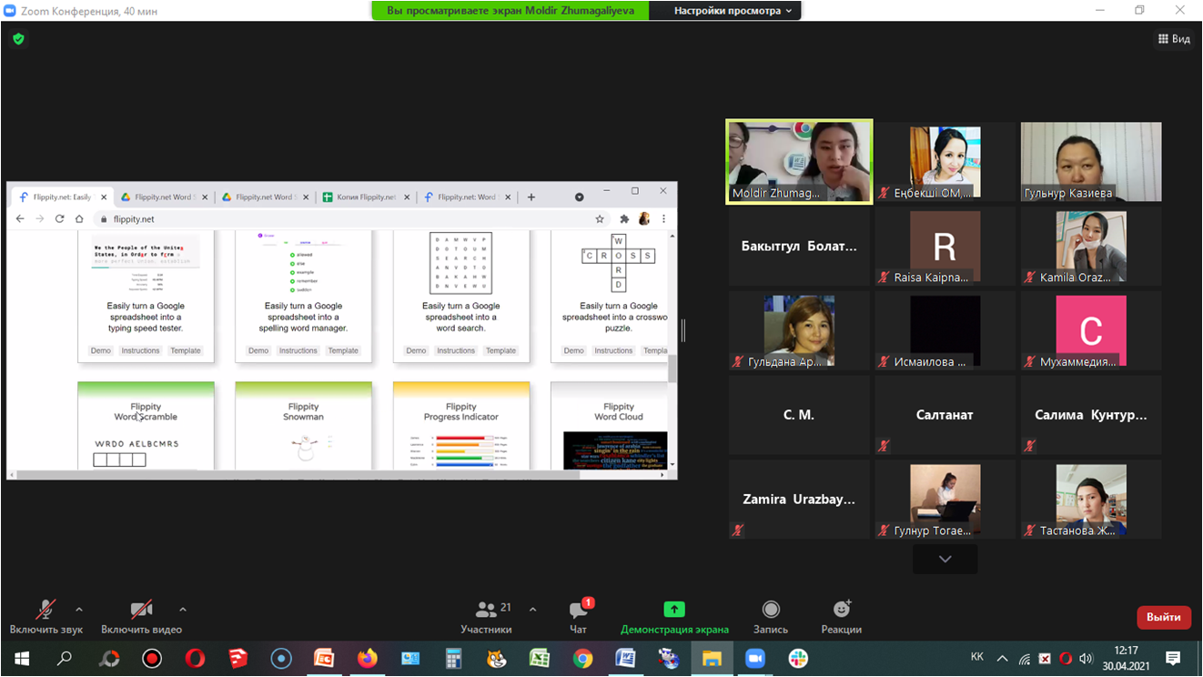Open the Участники participants panel
The height and width of the screenshot is (677, 1203).
[486, 616]
